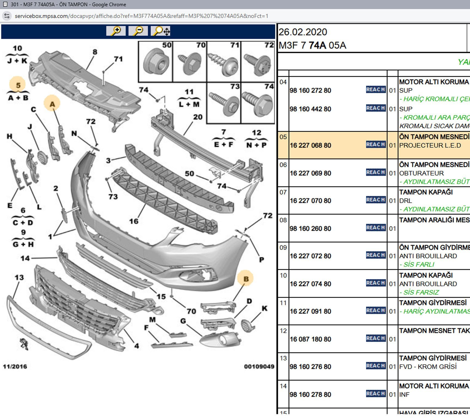The width and height of the screenshot is (470, 418).
Task: Click the REACH badge for part 16 087 180 80
Action: point(376,338)
